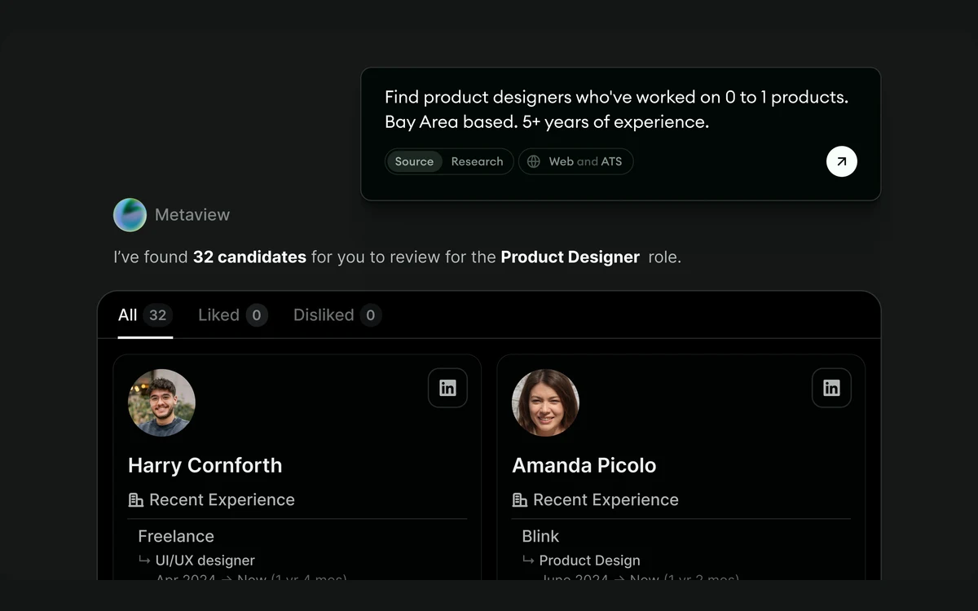The width and height of the screenshot is (978, 611).
Task: Switch to Research mode
Action: coord(477,161)
